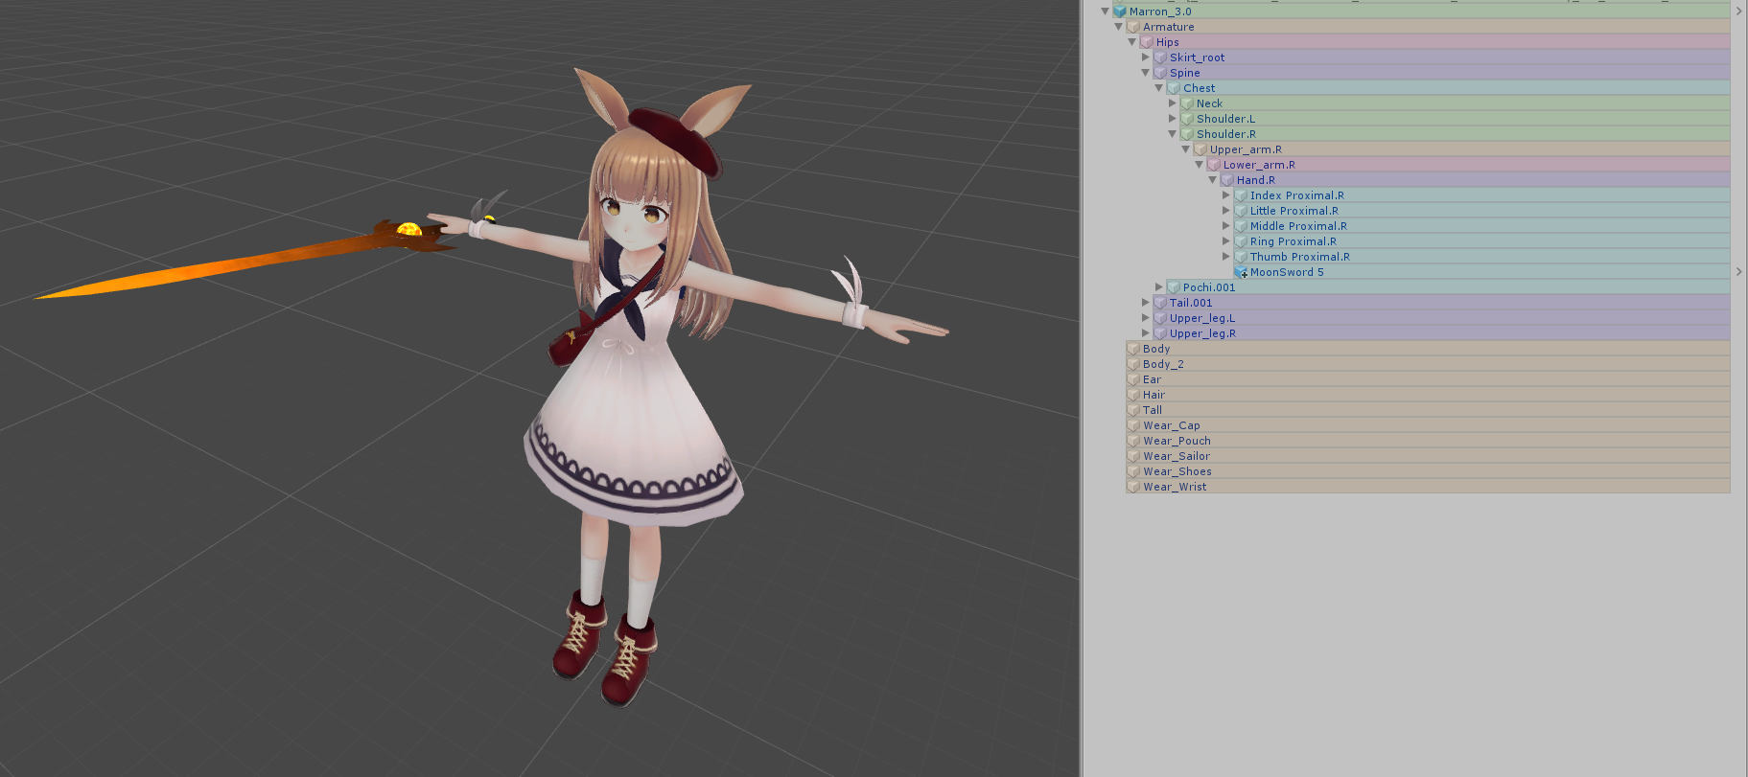Viewport: 1748px width, 777px height.
Task: Collapse the Upper_arm.R bone
Action: pos(1186,149)
